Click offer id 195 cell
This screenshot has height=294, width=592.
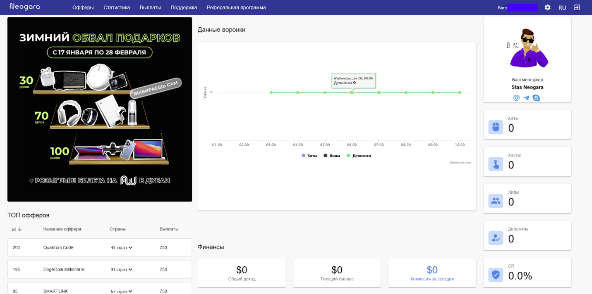pos(16,270)
